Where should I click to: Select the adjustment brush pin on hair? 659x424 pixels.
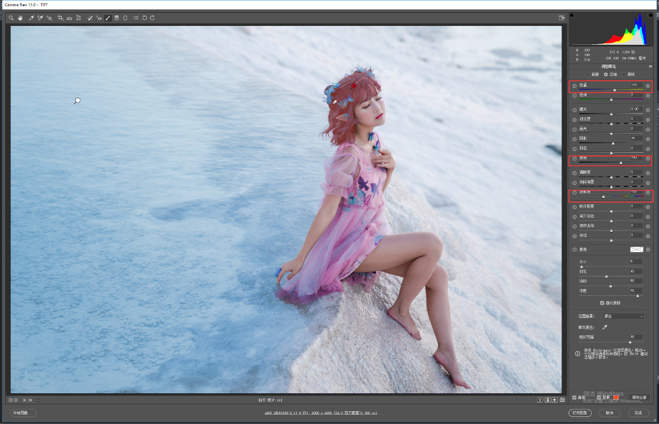[354, 86]
